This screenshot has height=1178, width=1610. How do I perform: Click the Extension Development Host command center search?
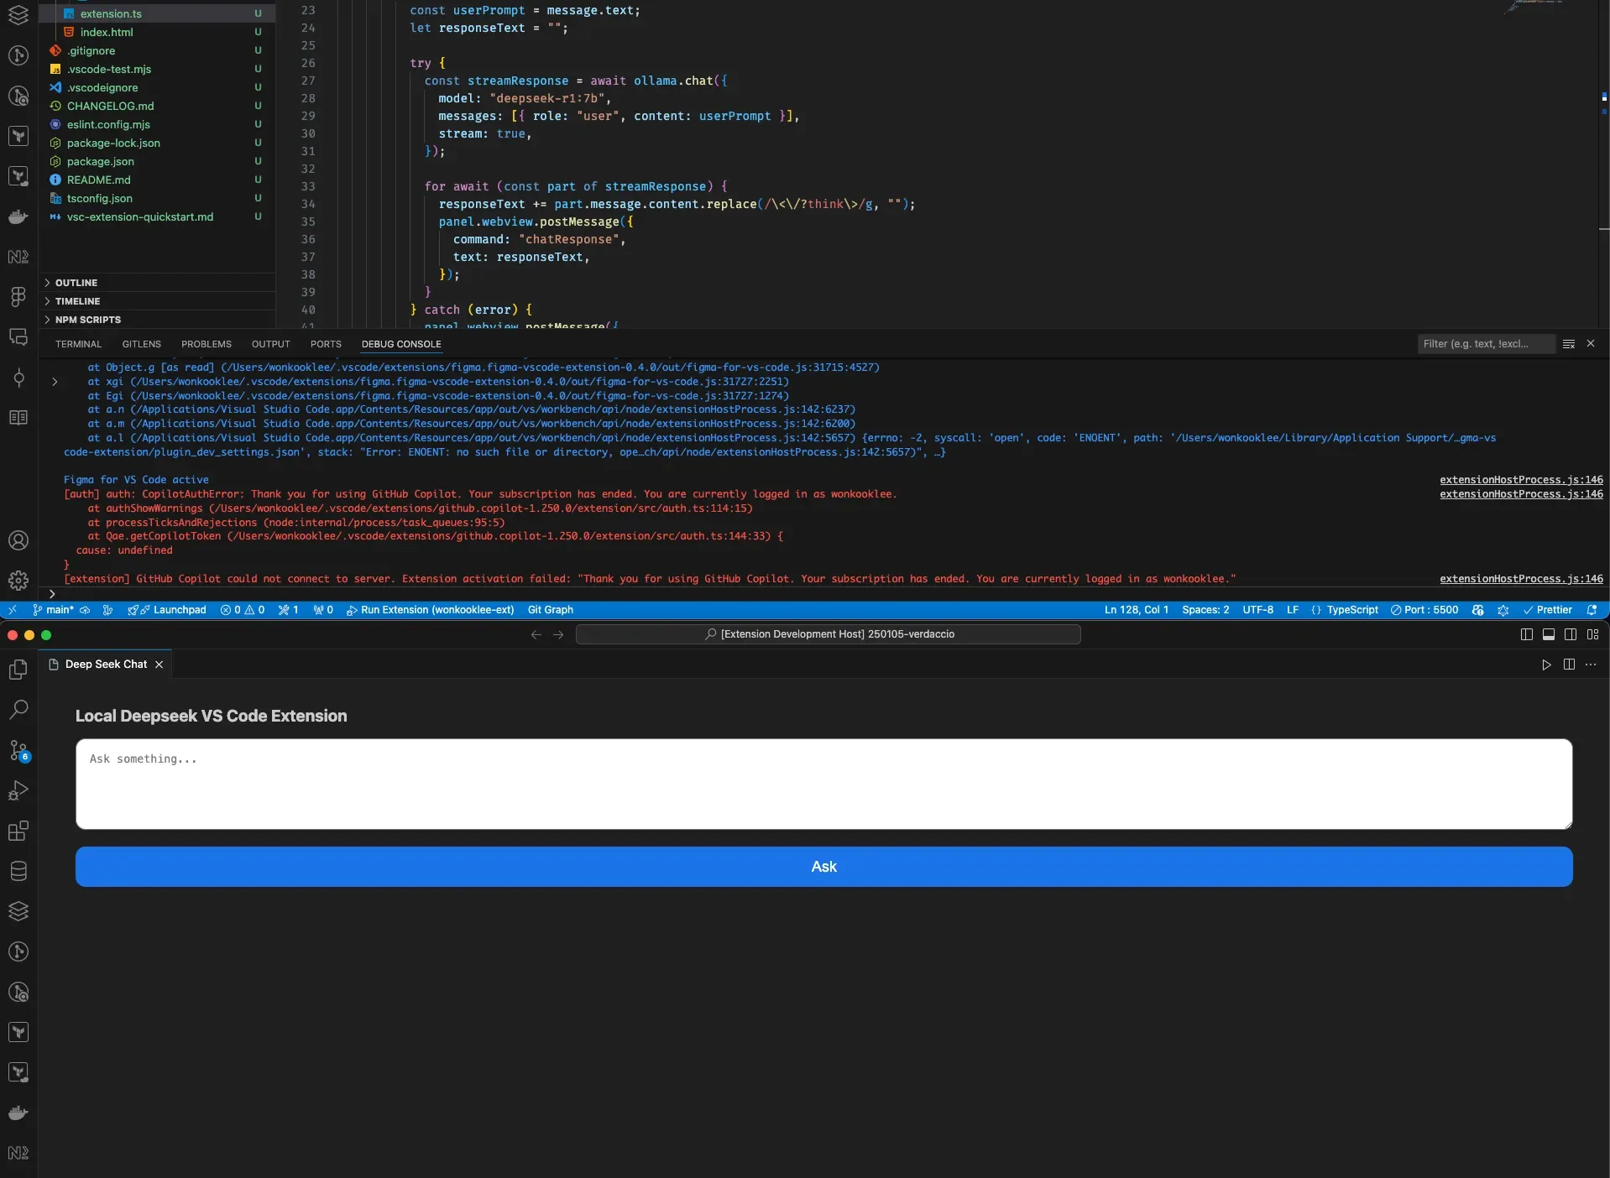828,634
